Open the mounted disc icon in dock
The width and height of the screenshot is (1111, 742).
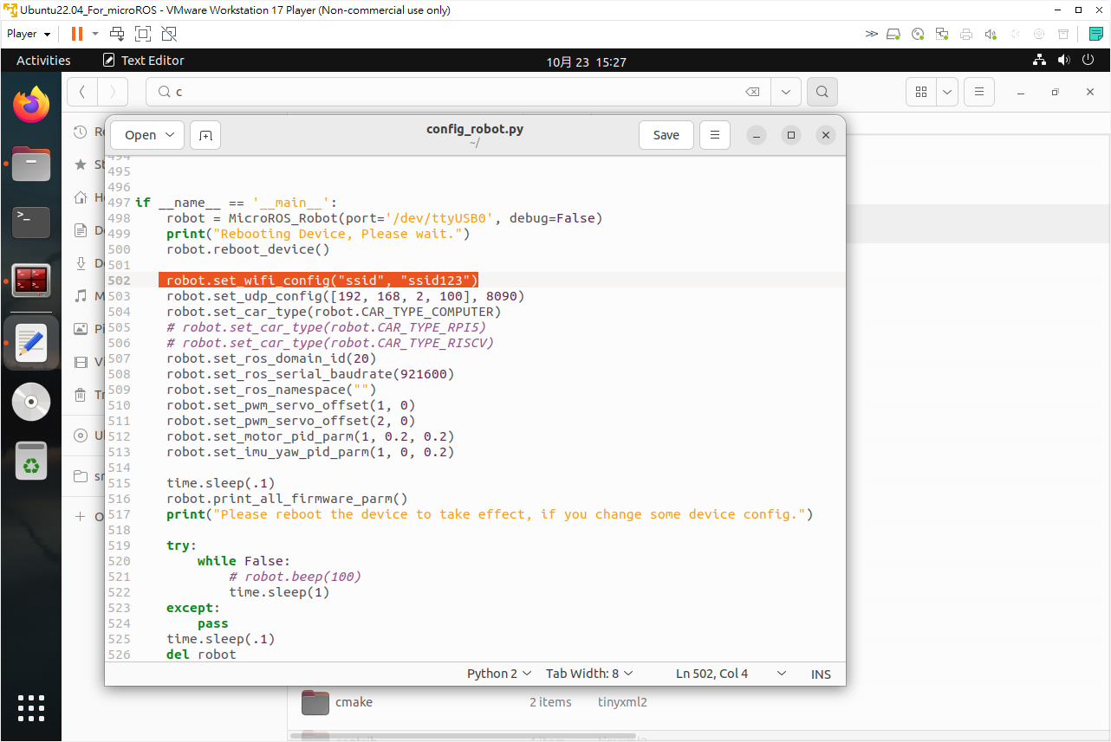[x=31, y=402]
